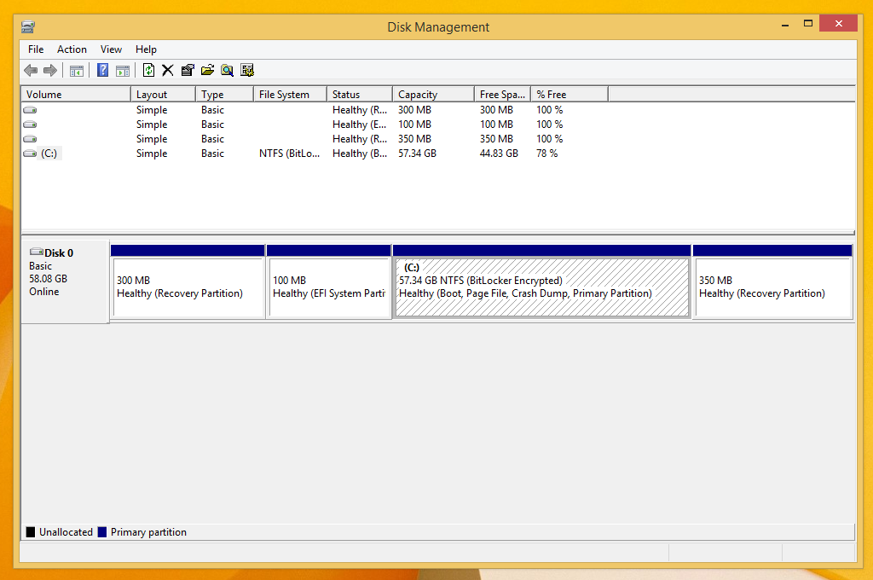Sort by the Volume column header

click(x=76, y=94)
